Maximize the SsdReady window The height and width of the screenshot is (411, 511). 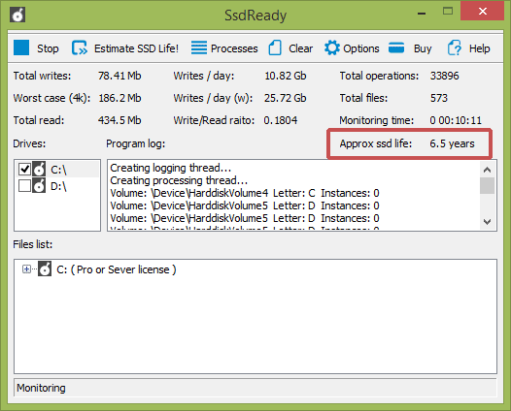448,12
